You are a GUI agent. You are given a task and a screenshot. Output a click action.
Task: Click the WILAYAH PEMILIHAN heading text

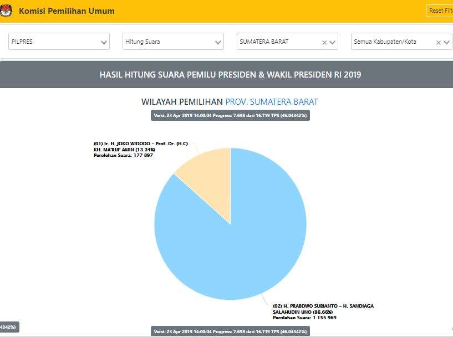[x=182, y=101]
